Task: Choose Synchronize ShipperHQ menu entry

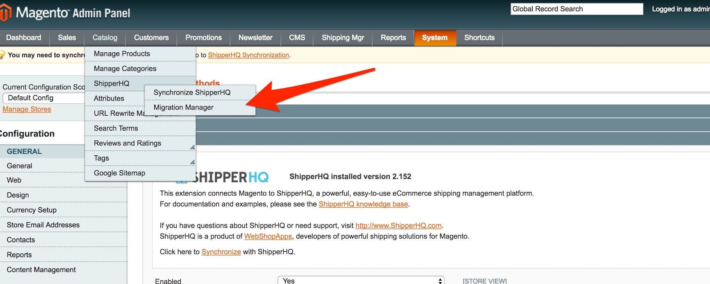Action: tap(192, 92)
